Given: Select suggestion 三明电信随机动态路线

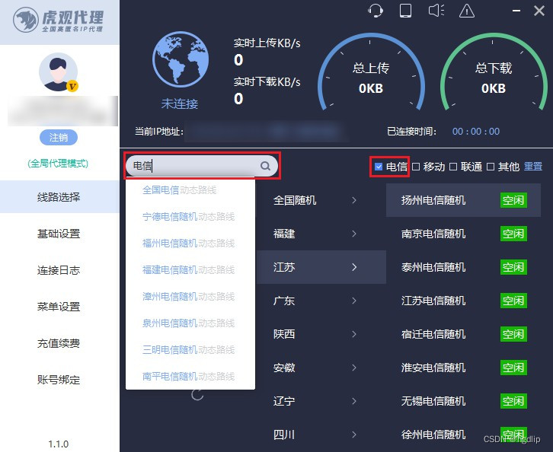Looking at the screenshot, I should [x=190, y=350].
